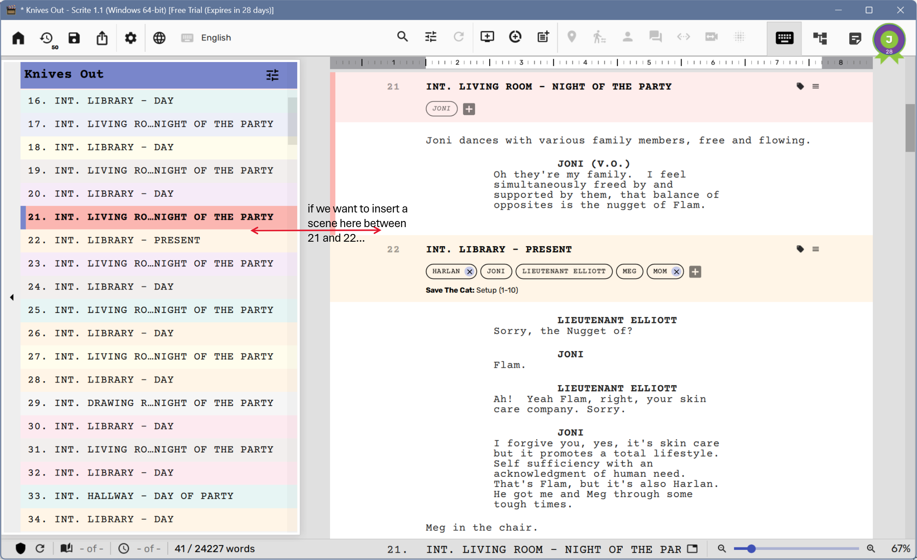The width and height of the screenshot is (917, 560).
Task: Switch to Screenplay editor keyboard tab
Action: (784, 38)
